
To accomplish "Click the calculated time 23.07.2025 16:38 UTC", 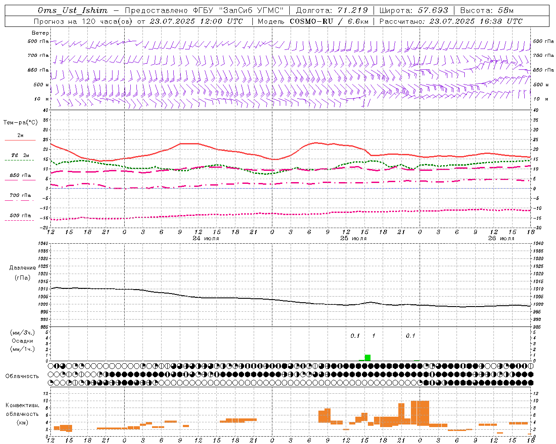I will pos(476,21).
